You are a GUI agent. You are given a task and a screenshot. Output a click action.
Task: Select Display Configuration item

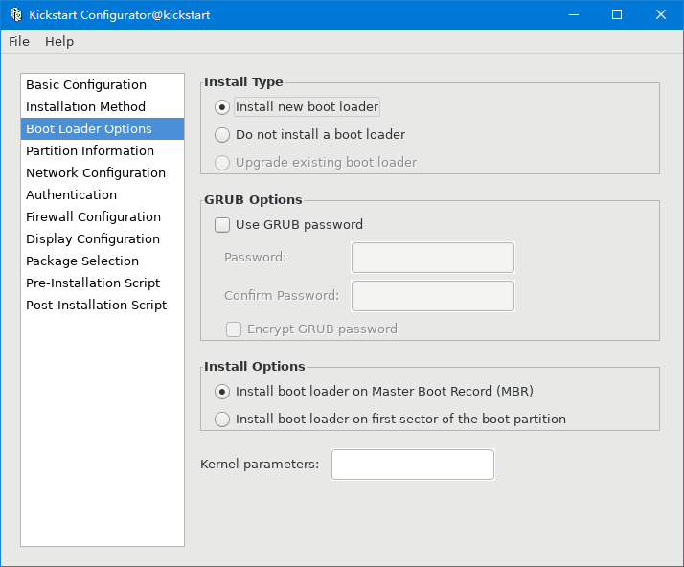(x=103, y=239)
